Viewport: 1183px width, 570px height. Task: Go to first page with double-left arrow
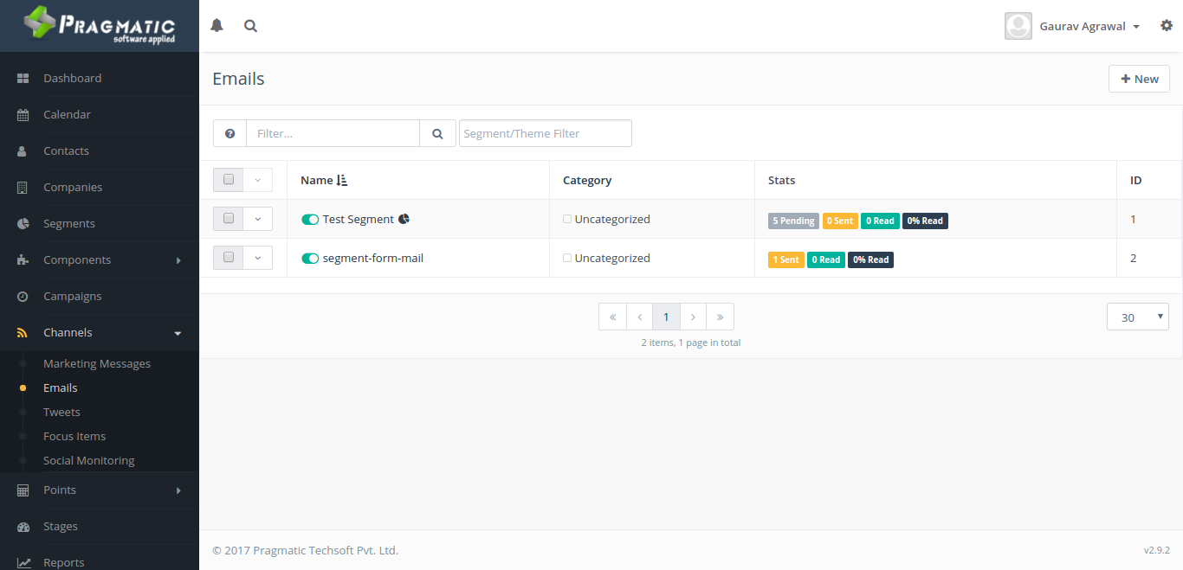click(612, 317)
